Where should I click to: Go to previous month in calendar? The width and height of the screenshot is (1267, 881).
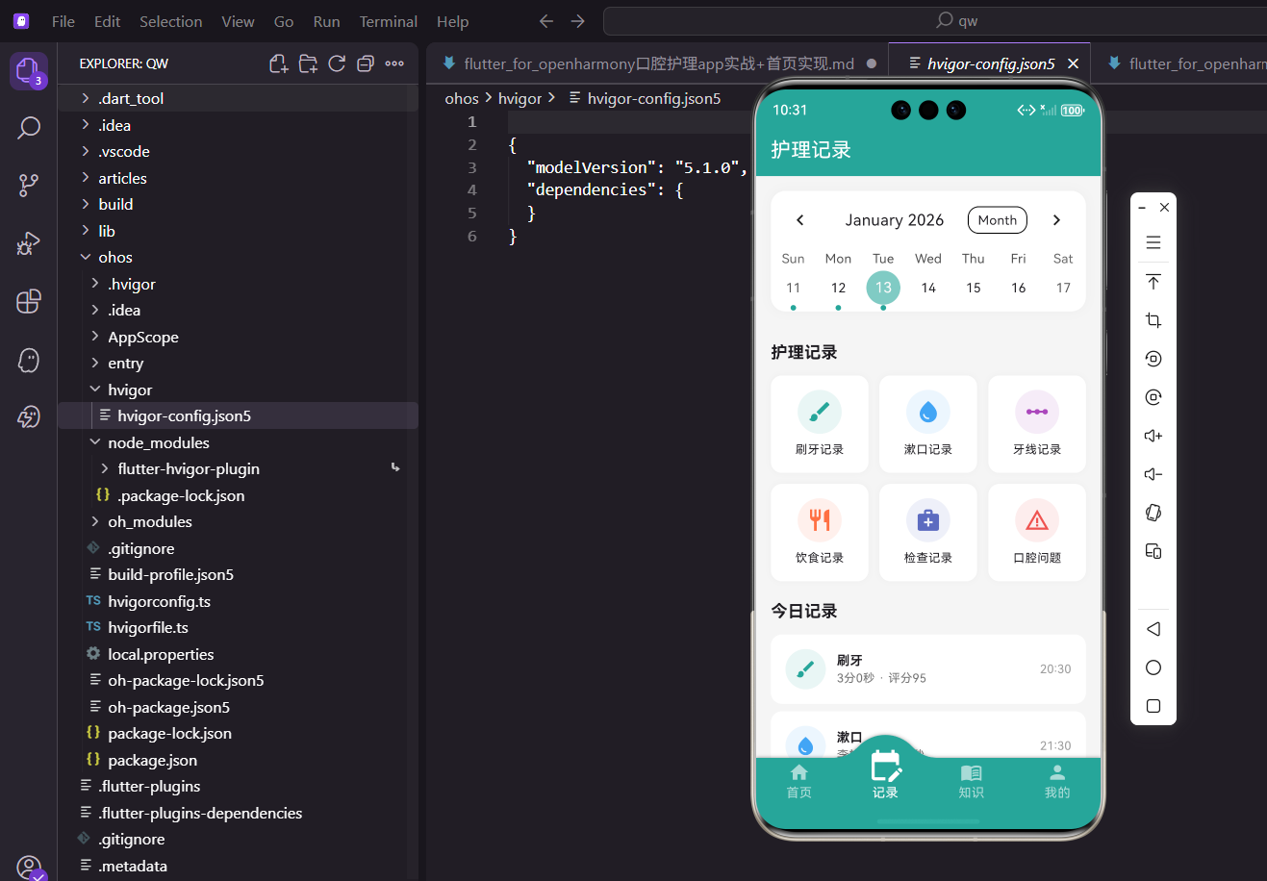pos(799,220)
